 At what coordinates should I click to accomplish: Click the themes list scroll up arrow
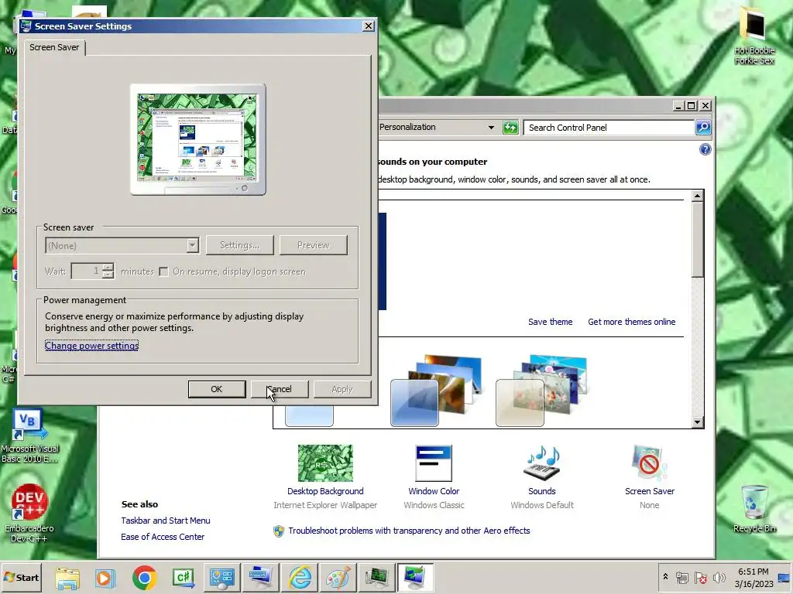[x=698, y=196]
